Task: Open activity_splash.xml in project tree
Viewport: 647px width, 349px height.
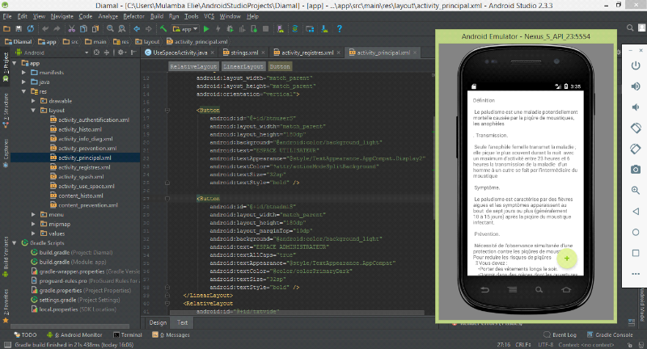Action: point(80,176)
